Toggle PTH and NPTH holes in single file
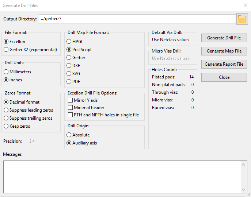 71,115
